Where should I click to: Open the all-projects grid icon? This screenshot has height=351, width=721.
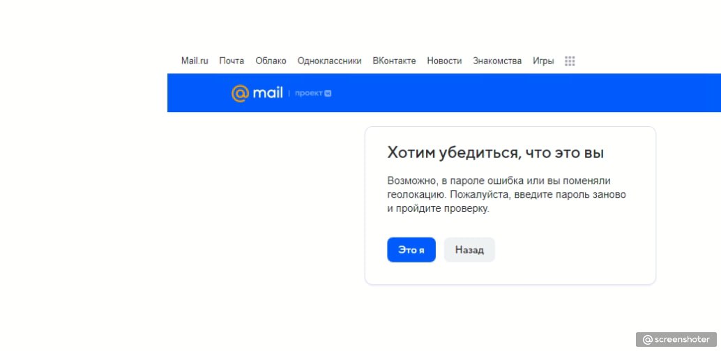click(x=570, y=61)
